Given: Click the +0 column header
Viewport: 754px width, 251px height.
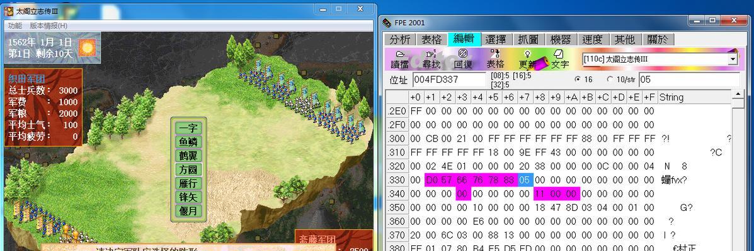Looking at the screenshot, I should 416,97.
